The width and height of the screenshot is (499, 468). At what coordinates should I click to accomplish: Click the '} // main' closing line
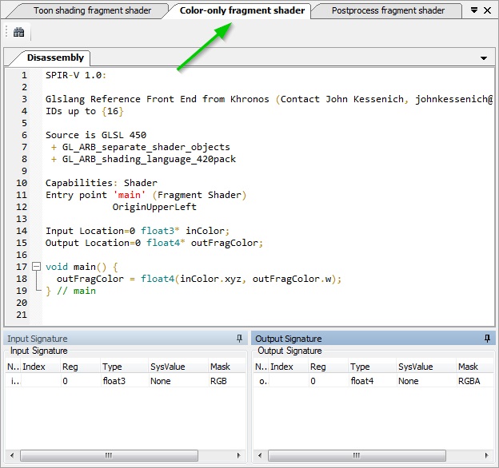click(x=70, y=291)
